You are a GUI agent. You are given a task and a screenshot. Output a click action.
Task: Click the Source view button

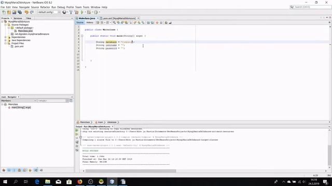point(80,23)
